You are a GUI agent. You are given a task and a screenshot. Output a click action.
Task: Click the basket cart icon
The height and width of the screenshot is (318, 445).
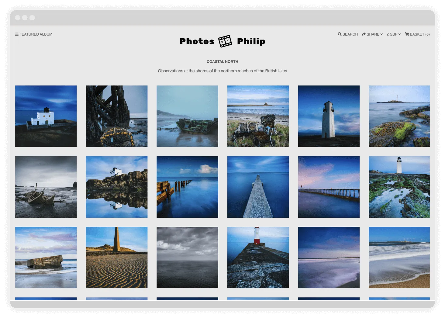(407, 34)
